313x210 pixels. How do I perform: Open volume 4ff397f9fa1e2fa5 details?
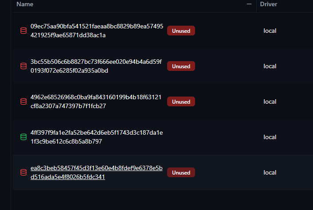97,137
